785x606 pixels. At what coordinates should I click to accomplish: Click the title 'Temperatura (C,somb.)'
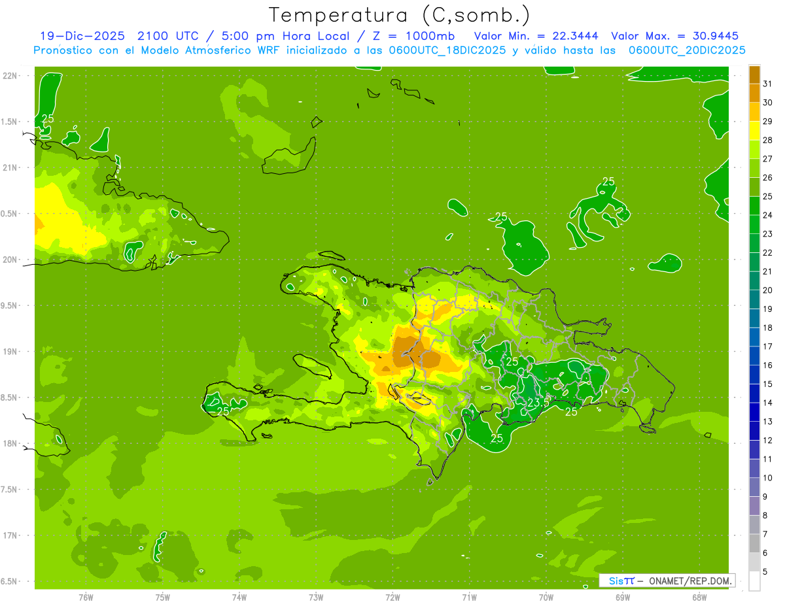400,15
